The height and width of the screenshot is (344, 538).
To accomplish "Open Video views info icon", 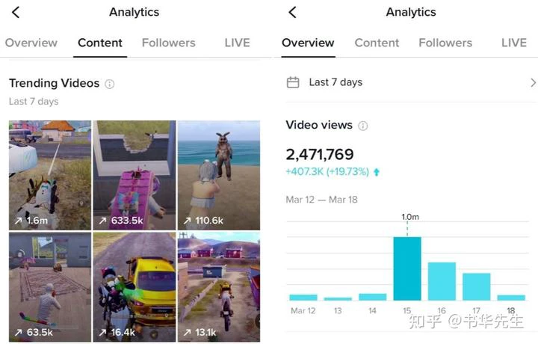I will 362,126.
